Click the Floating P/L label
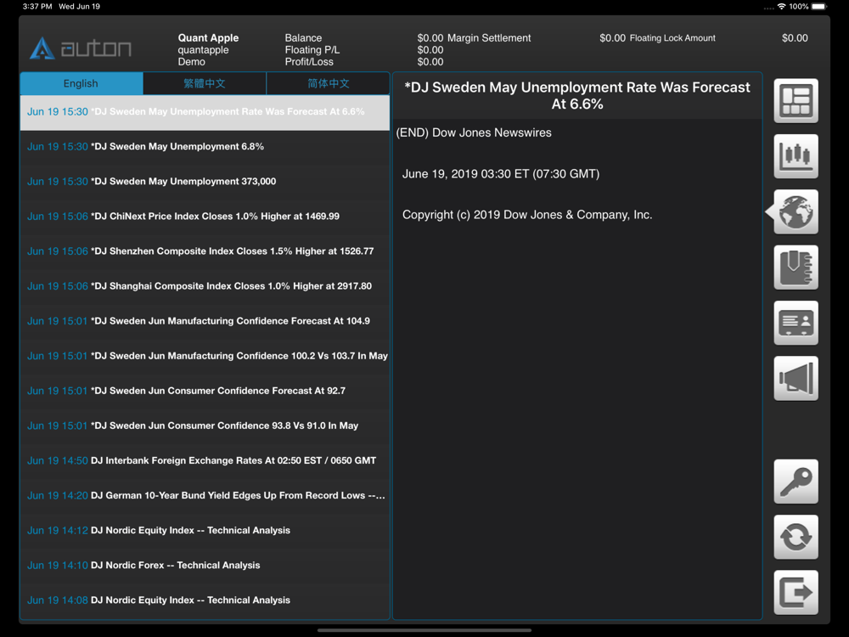849x637 pixels. coord(312,50)
